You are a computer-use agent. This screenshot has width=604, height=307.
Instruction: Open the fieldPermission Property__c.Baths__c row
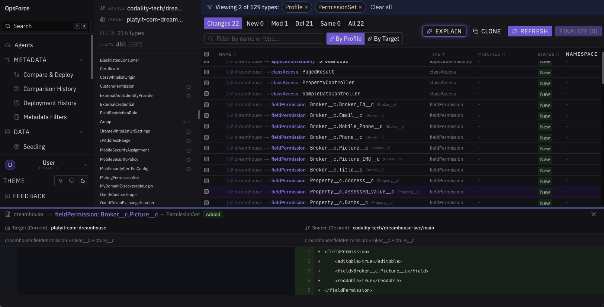pos(402,203)
